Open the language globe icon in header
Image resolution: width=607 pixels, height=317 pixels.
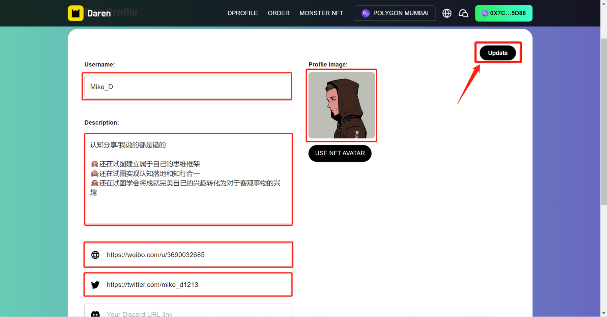(x=447, y=13)
